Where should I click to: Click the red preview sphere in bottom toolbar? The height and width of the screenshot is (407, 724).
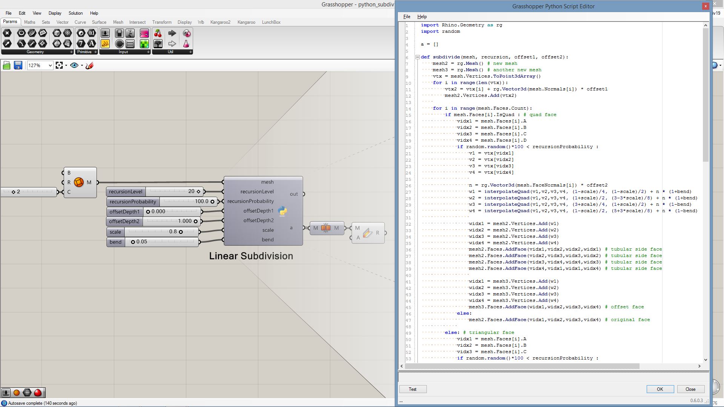pos(38,393)
